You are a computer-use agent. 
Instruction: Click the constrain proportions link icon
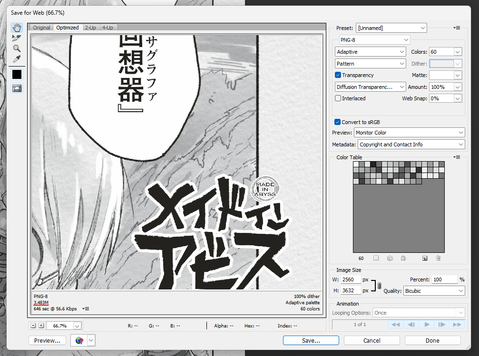380,286
